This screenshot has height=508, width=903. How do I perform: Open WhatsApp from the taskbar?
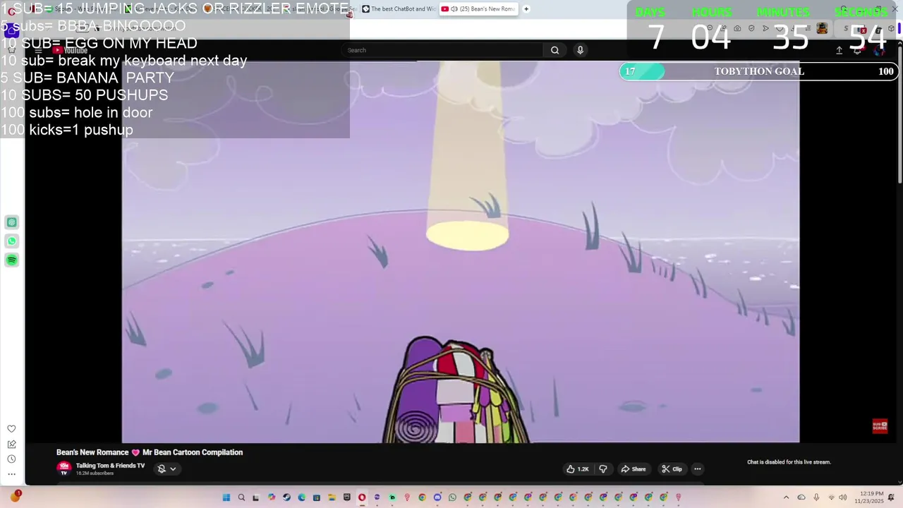452,497
